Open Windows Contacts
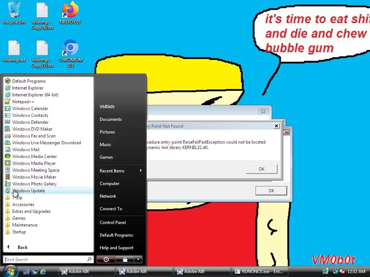Viewport: 370px width, 277px height. pyautogui.click(x=48, y=115)
